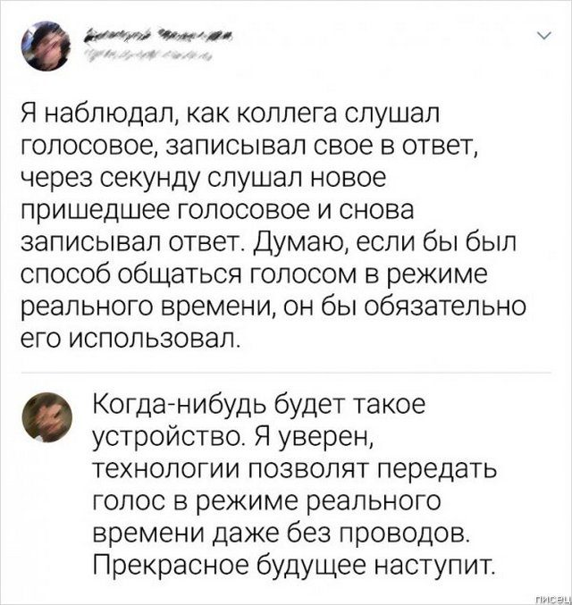Screen dimensions: 572x605
Task: Click the blurred author handle below name
Action: click(149, 56)
